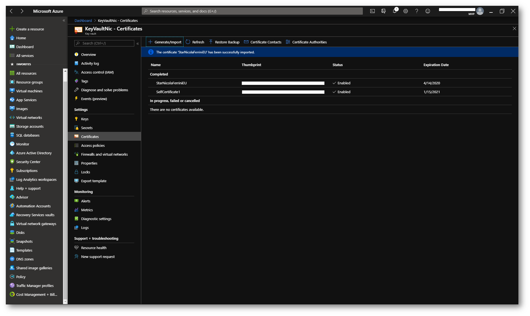This screenshot has height=316, width=530.
Task: Open the feedback smiley icon
Action: pyautogui.click(x=427, y=11)
